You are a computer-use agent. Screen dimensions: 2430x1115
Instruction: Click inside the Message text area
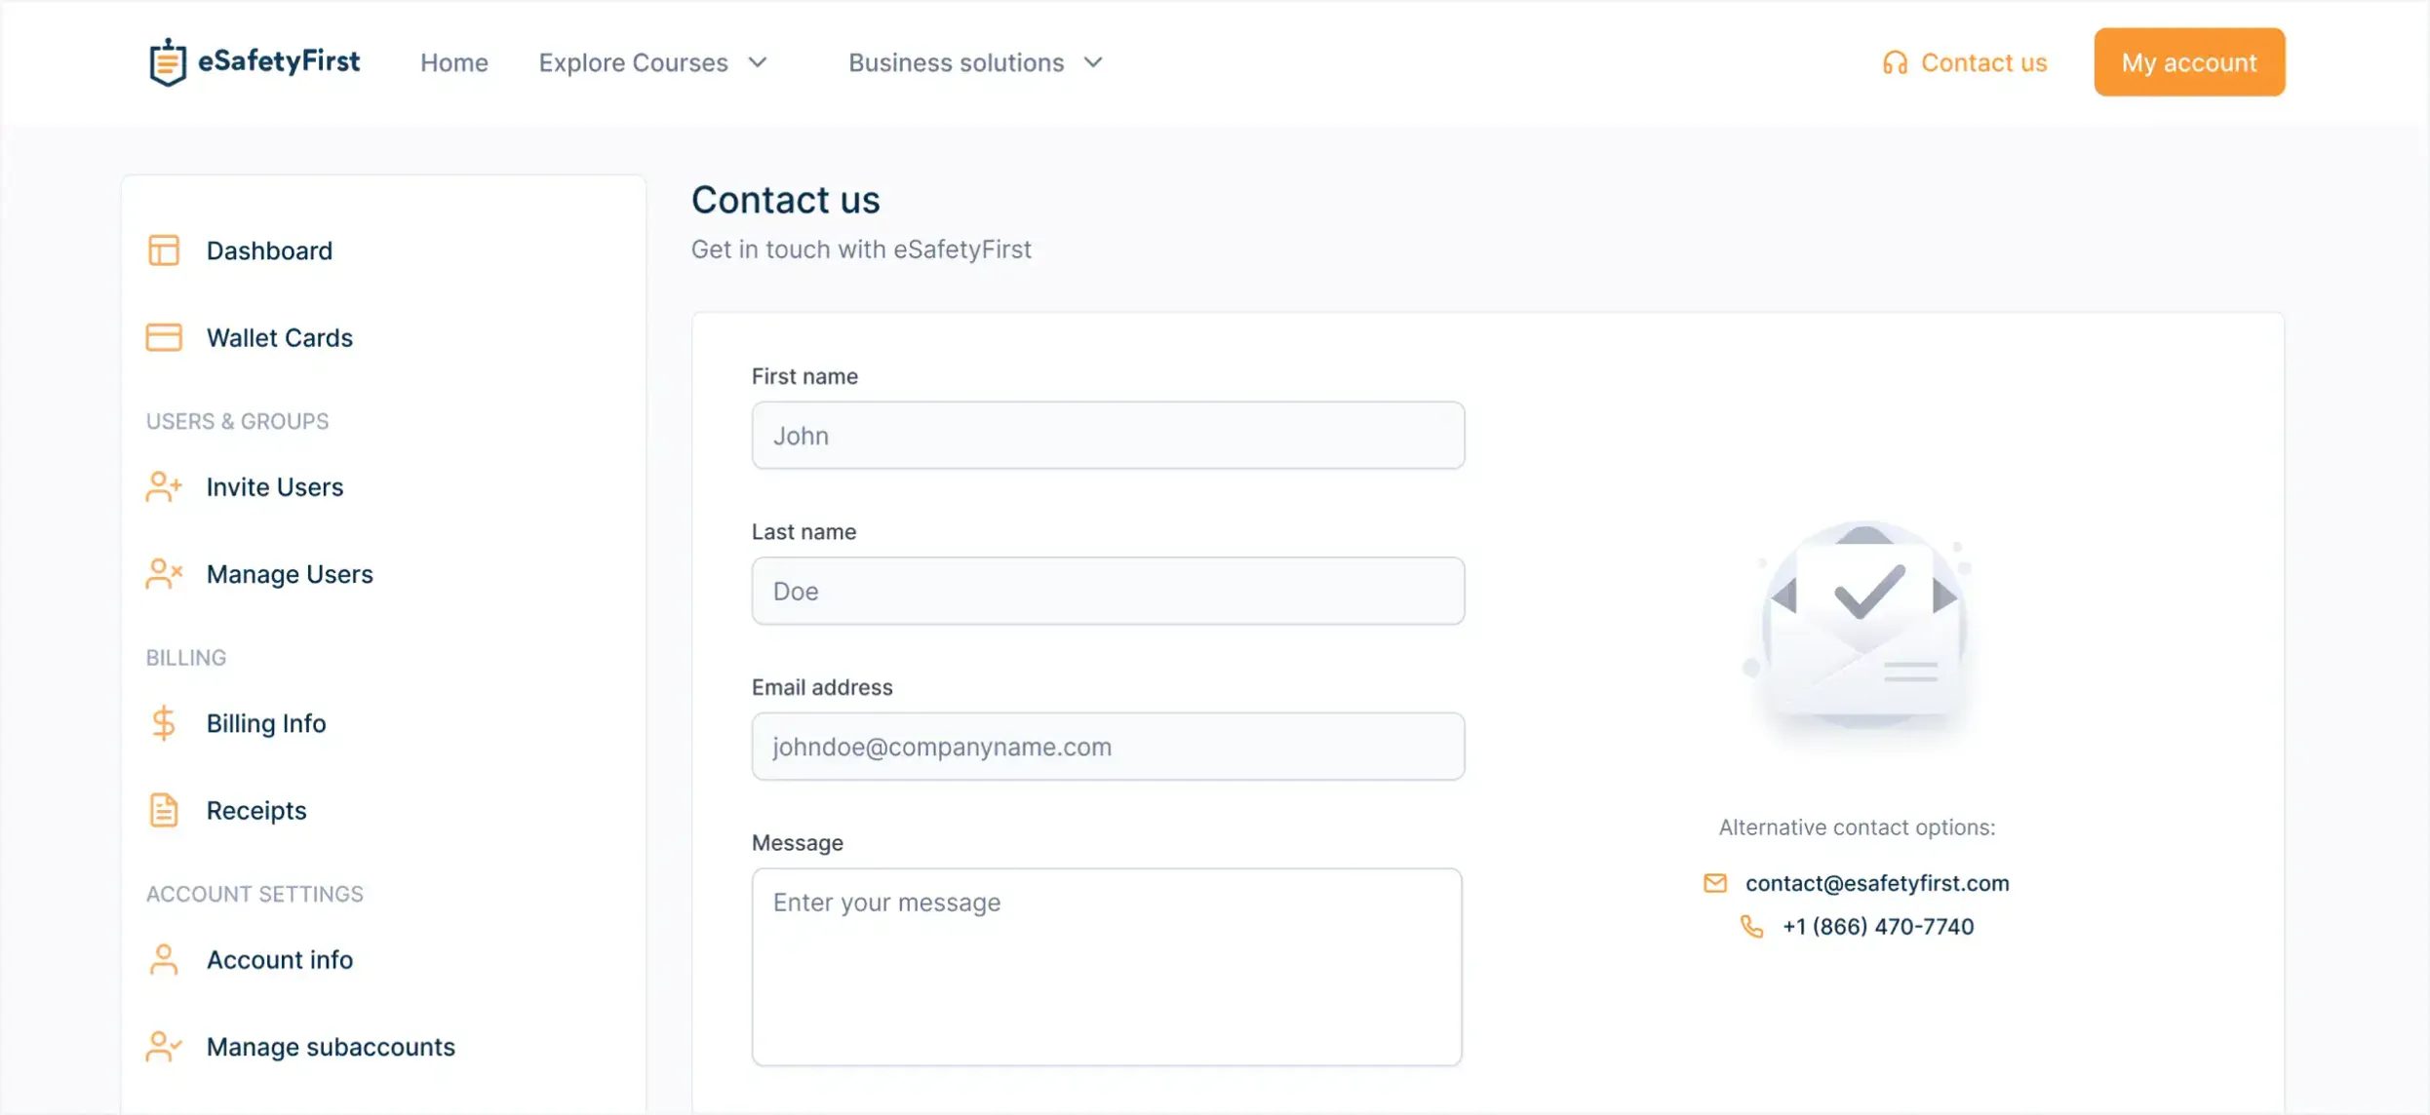coord(1107,967)
